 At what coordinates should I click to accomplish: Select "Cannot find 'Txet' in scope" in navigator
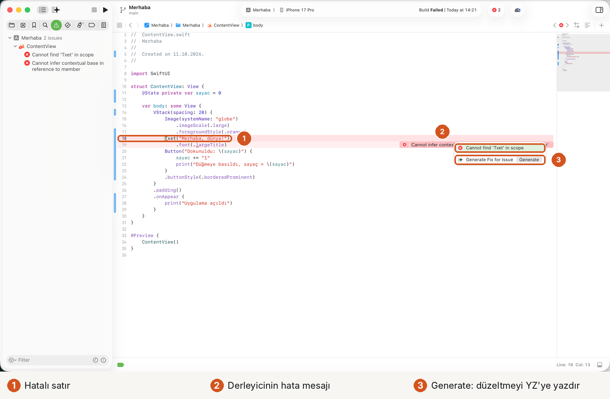pos(63,54)
